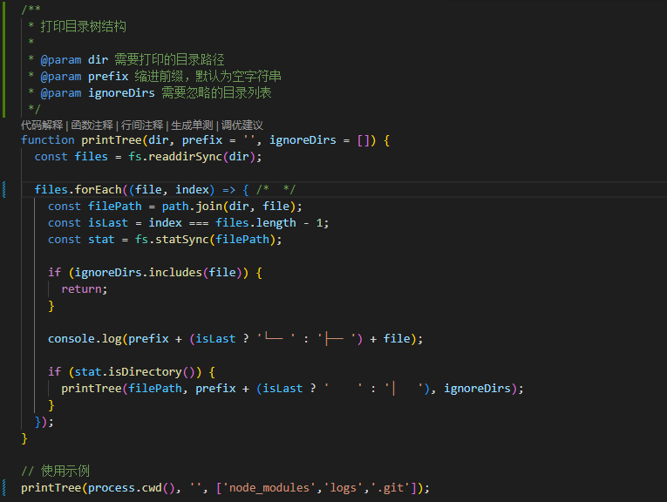
Task: Click the 'files.forEach' call text
Action: tap(78, 190)
